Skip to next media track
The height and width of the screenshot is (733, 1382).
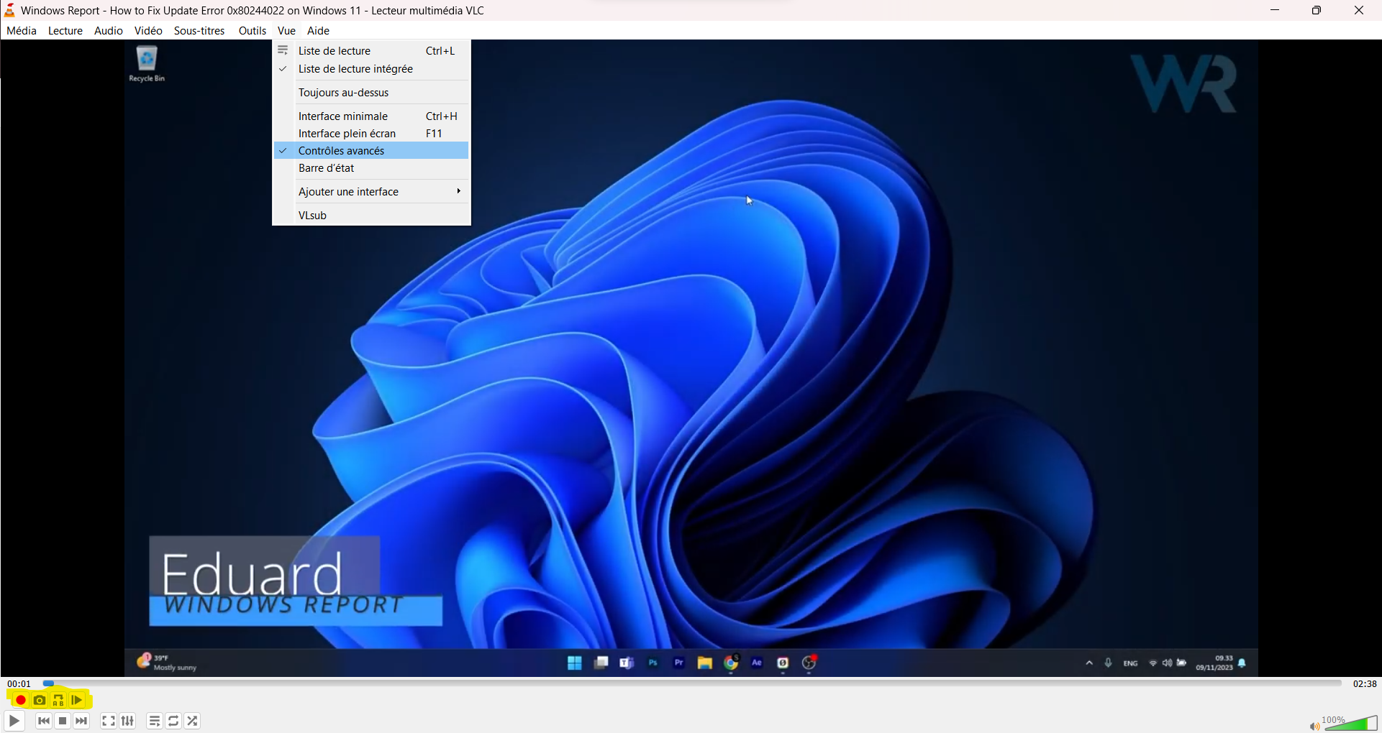(x=81, y=721)
